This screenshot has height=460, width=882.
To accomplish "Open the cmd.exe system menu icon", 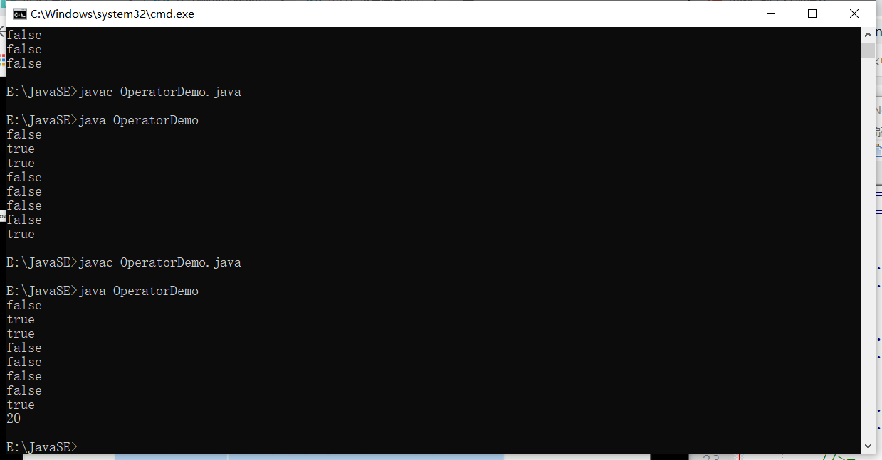I will click(20, 14).
